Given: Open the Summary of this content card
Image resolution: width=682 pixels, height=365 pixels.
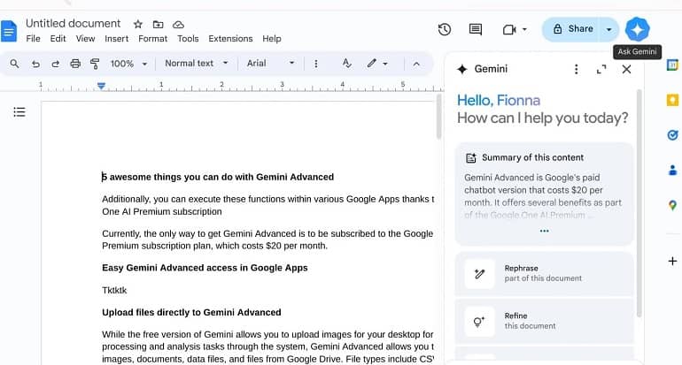Looking at the screenshot, I should pyautogui.click(x=544, y=194).
